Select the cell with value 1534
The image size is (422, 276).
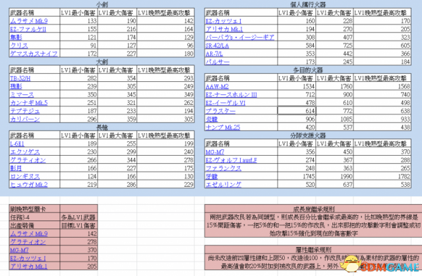(x=297, y=86)
